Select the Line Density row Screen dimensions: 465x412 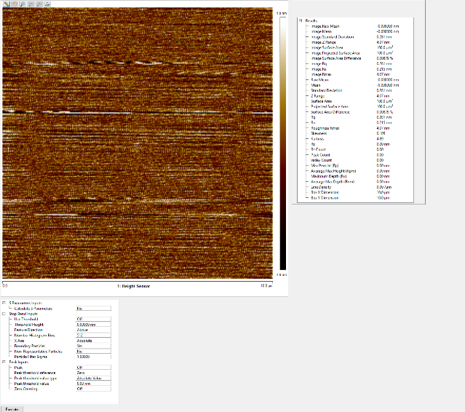click(x=355, y=187)
